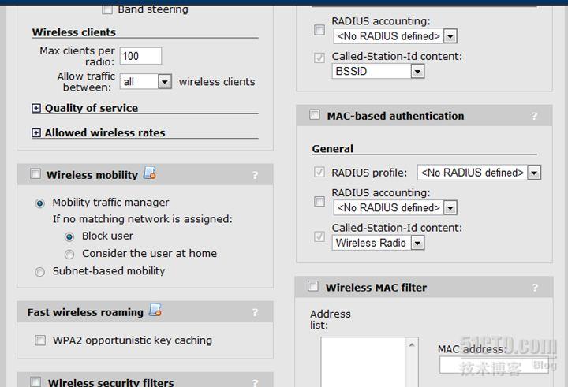
Task: Click the Quality of service heading
Action: coord(92,108)
